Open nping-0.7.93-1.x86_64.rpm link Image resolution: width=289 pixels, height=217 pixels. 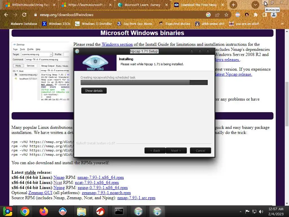[x=103, y=188]
